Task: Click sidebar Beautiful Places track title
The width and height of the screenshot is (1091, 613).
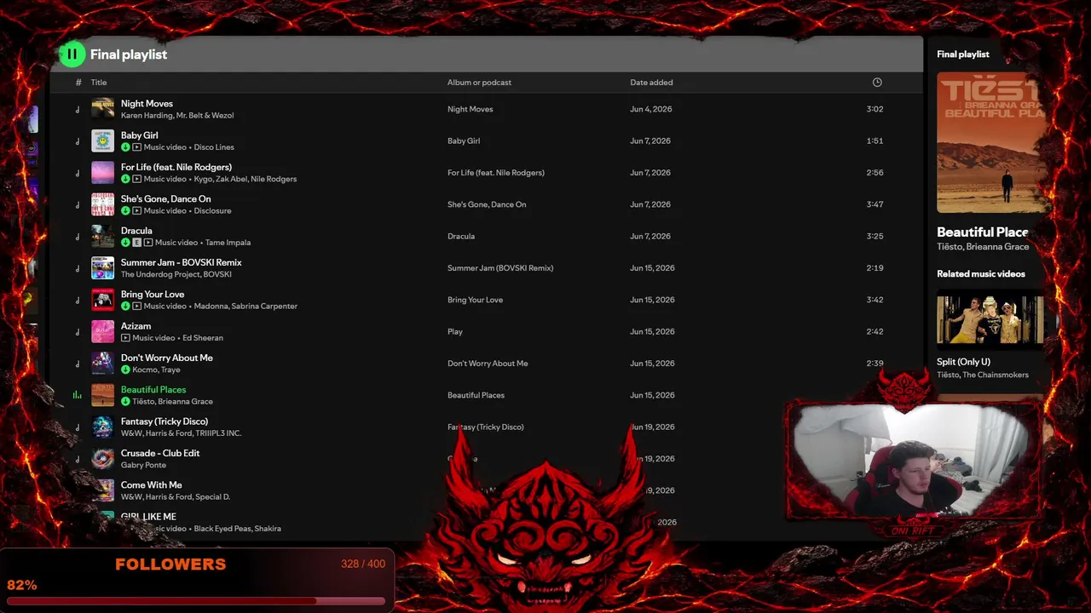Action: coord(983,232)
